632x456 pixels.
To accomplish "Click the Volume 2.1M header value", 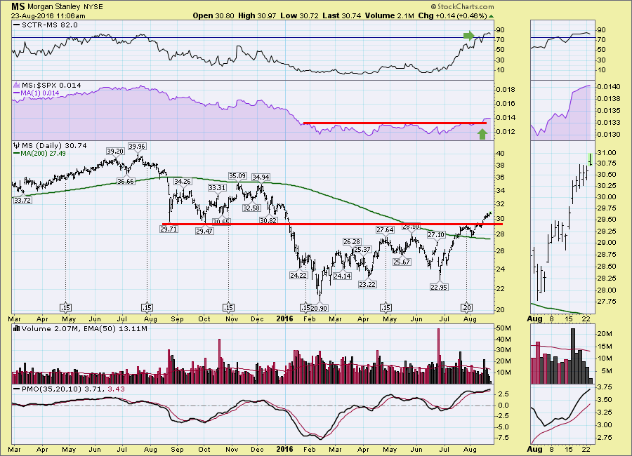I will 390,15.
